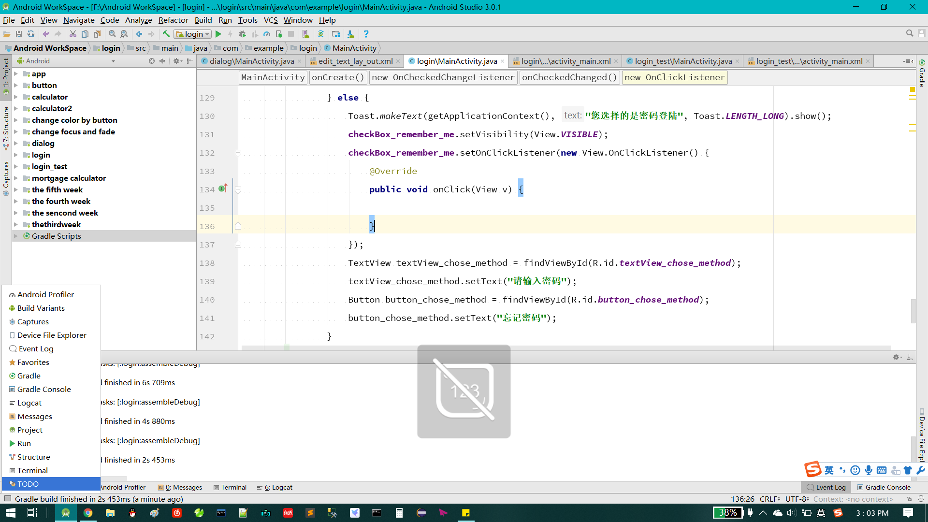The height and width of the screenshot is (522, 928).
Task: Select TODO in the tool window popup
Action: pos(28,484)
